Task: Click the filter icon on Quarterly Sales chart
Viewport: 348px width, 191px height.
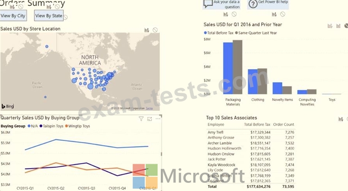Action: (141, 119)
